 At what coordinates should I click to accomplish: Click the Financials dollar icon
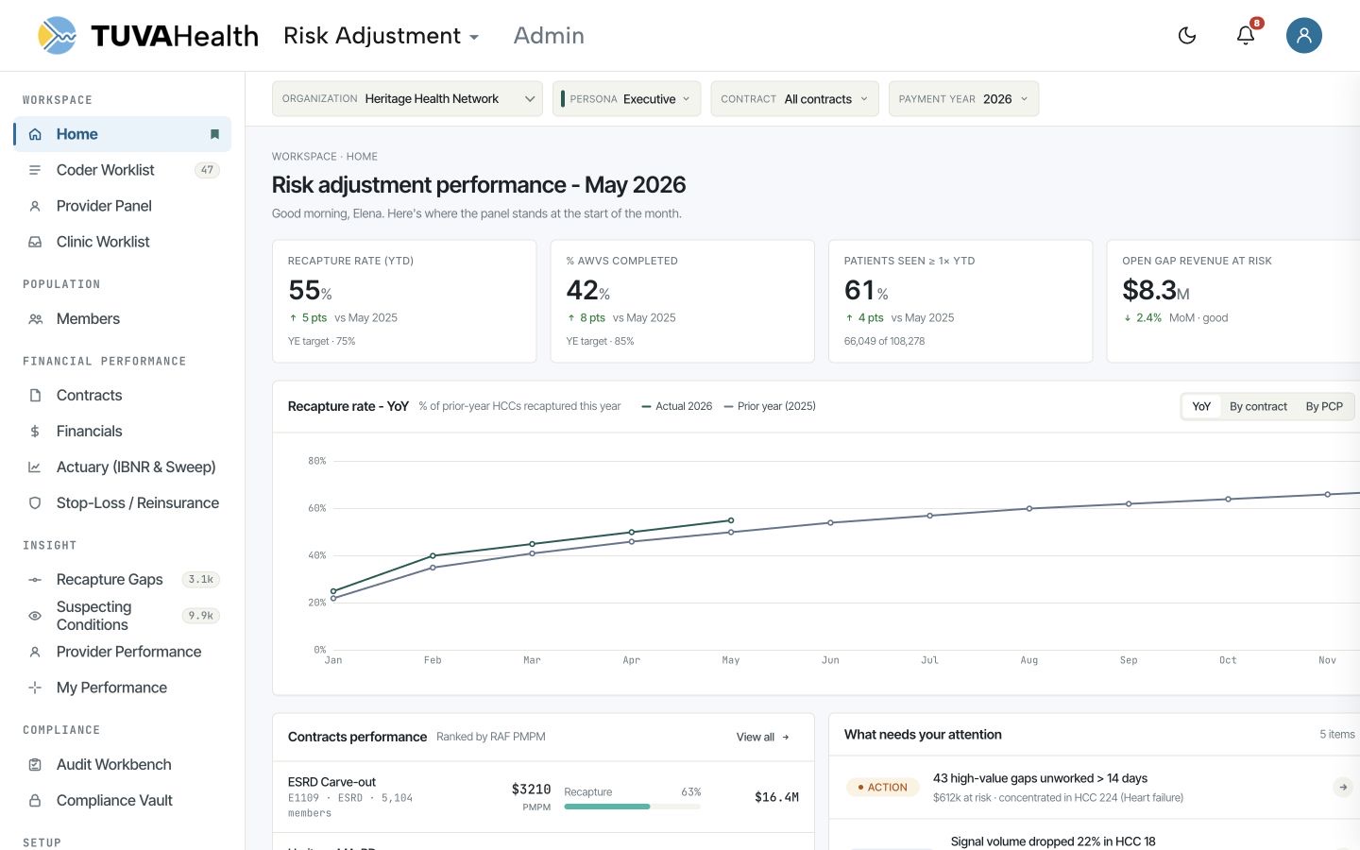tap(35, 432)
